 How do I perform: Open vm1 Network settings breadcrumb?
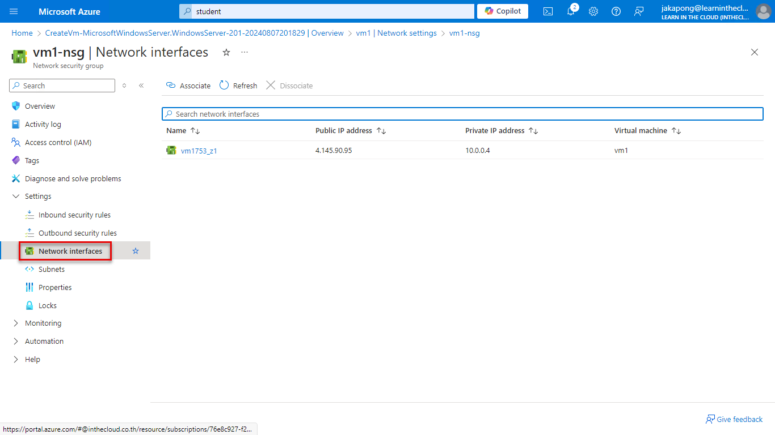(x=397, y=33)
